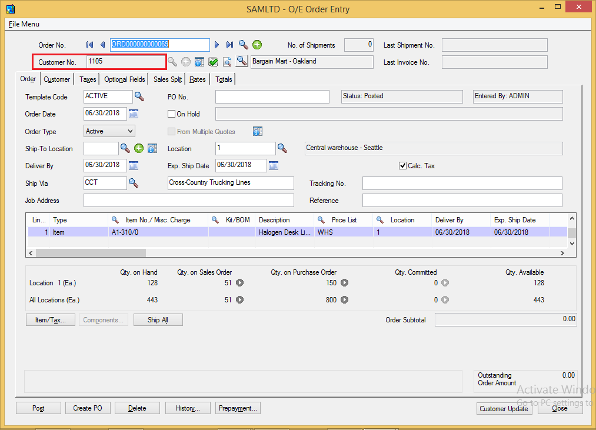Image resolution: width=596 pixels, height=430 pixels.
Task: Add a new Ship-To Location
Action: coord(139,148)
